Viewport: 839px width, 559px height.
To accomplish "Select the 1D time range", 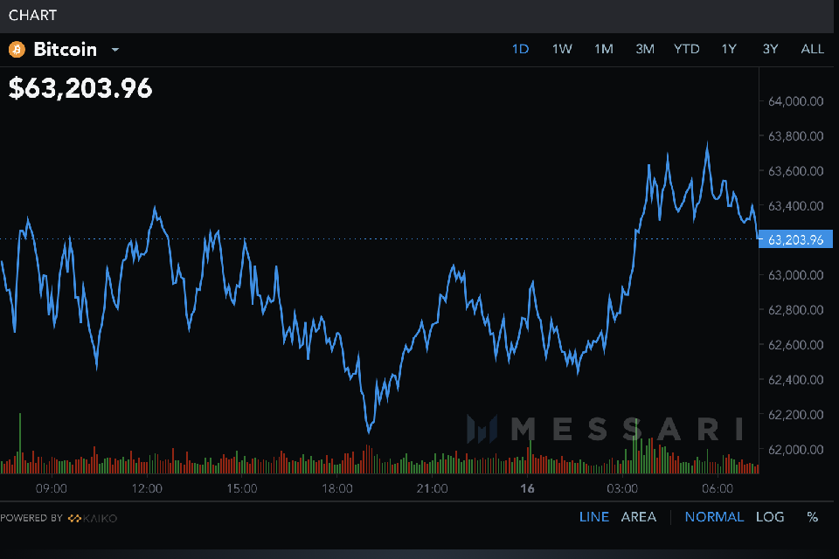I will click(x=520, y=49).
